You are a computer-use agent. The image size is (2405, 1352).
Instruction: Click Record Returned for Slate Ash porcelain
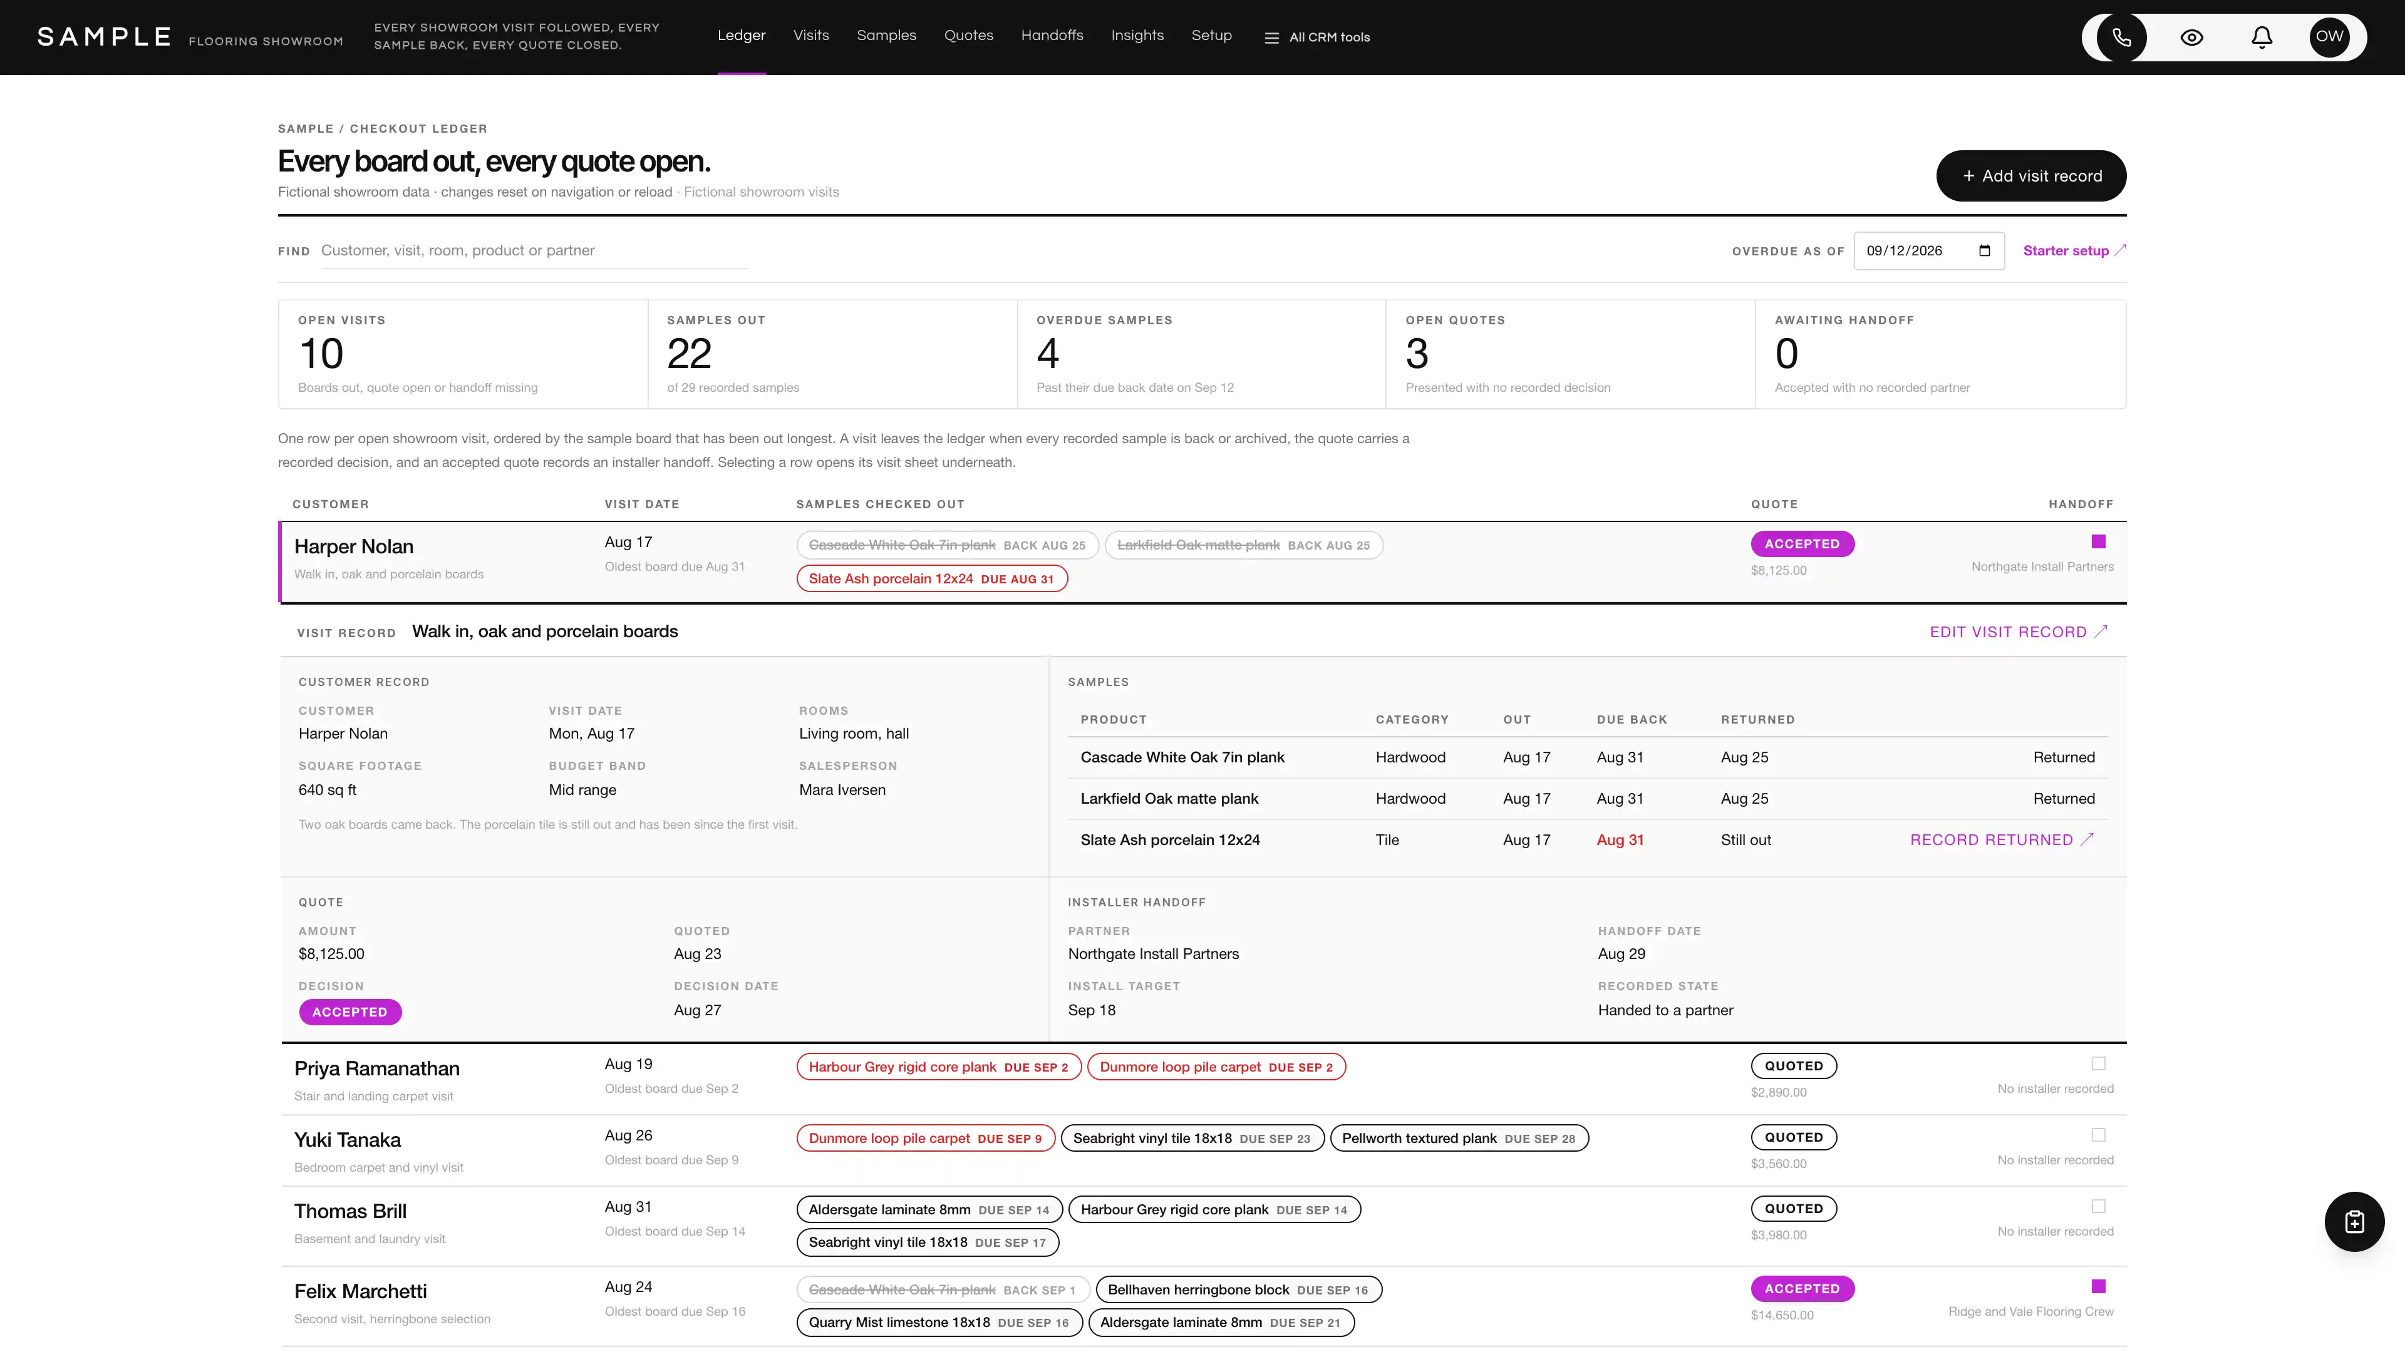(x=2001, y=840)
